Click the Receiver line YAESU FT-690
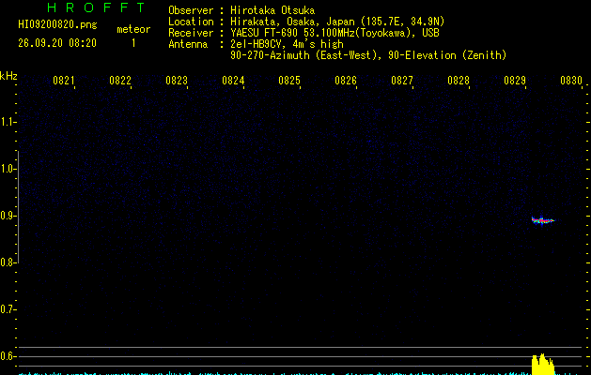 point(303,33)
